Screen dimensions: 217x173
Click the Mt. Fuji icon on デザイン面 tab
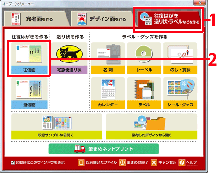tap(82, 19)
